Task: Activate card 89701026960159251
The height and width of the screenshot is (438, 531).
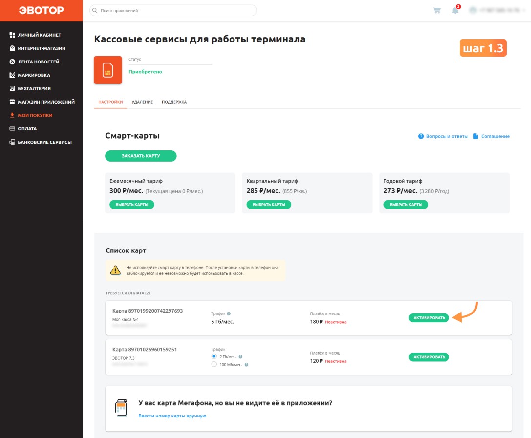Action: coord(429,357)
